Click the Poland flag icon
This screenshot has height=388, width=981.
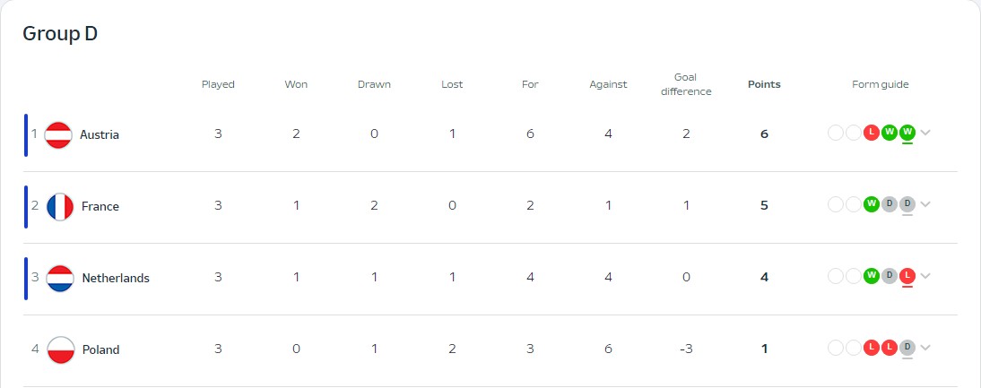[x=58, y=349]
